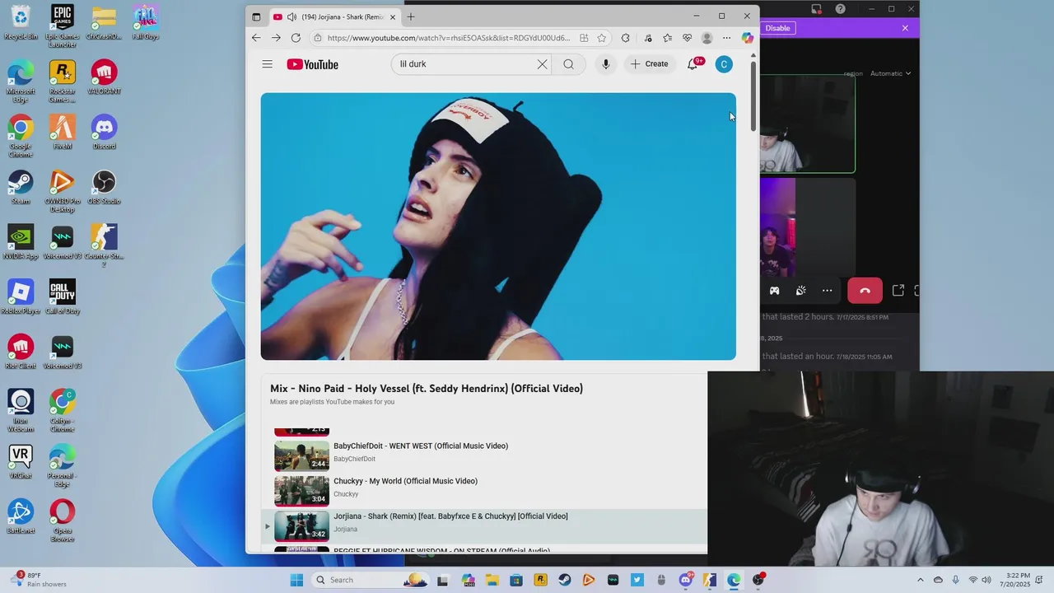Select the Jorjiana - Shark browser tab
The width and height of the screenshot is (1054, 593).
click(x=335, y=16)
